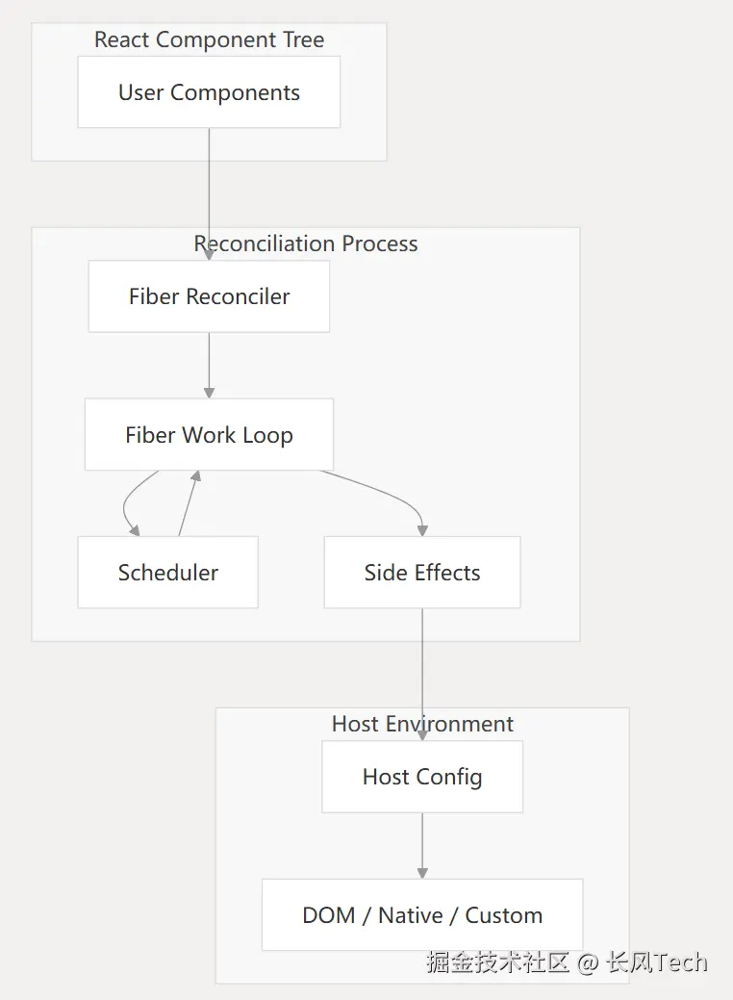Select the Scheduler node
This screenshot has height=1000, width=733.
point(167,573)
